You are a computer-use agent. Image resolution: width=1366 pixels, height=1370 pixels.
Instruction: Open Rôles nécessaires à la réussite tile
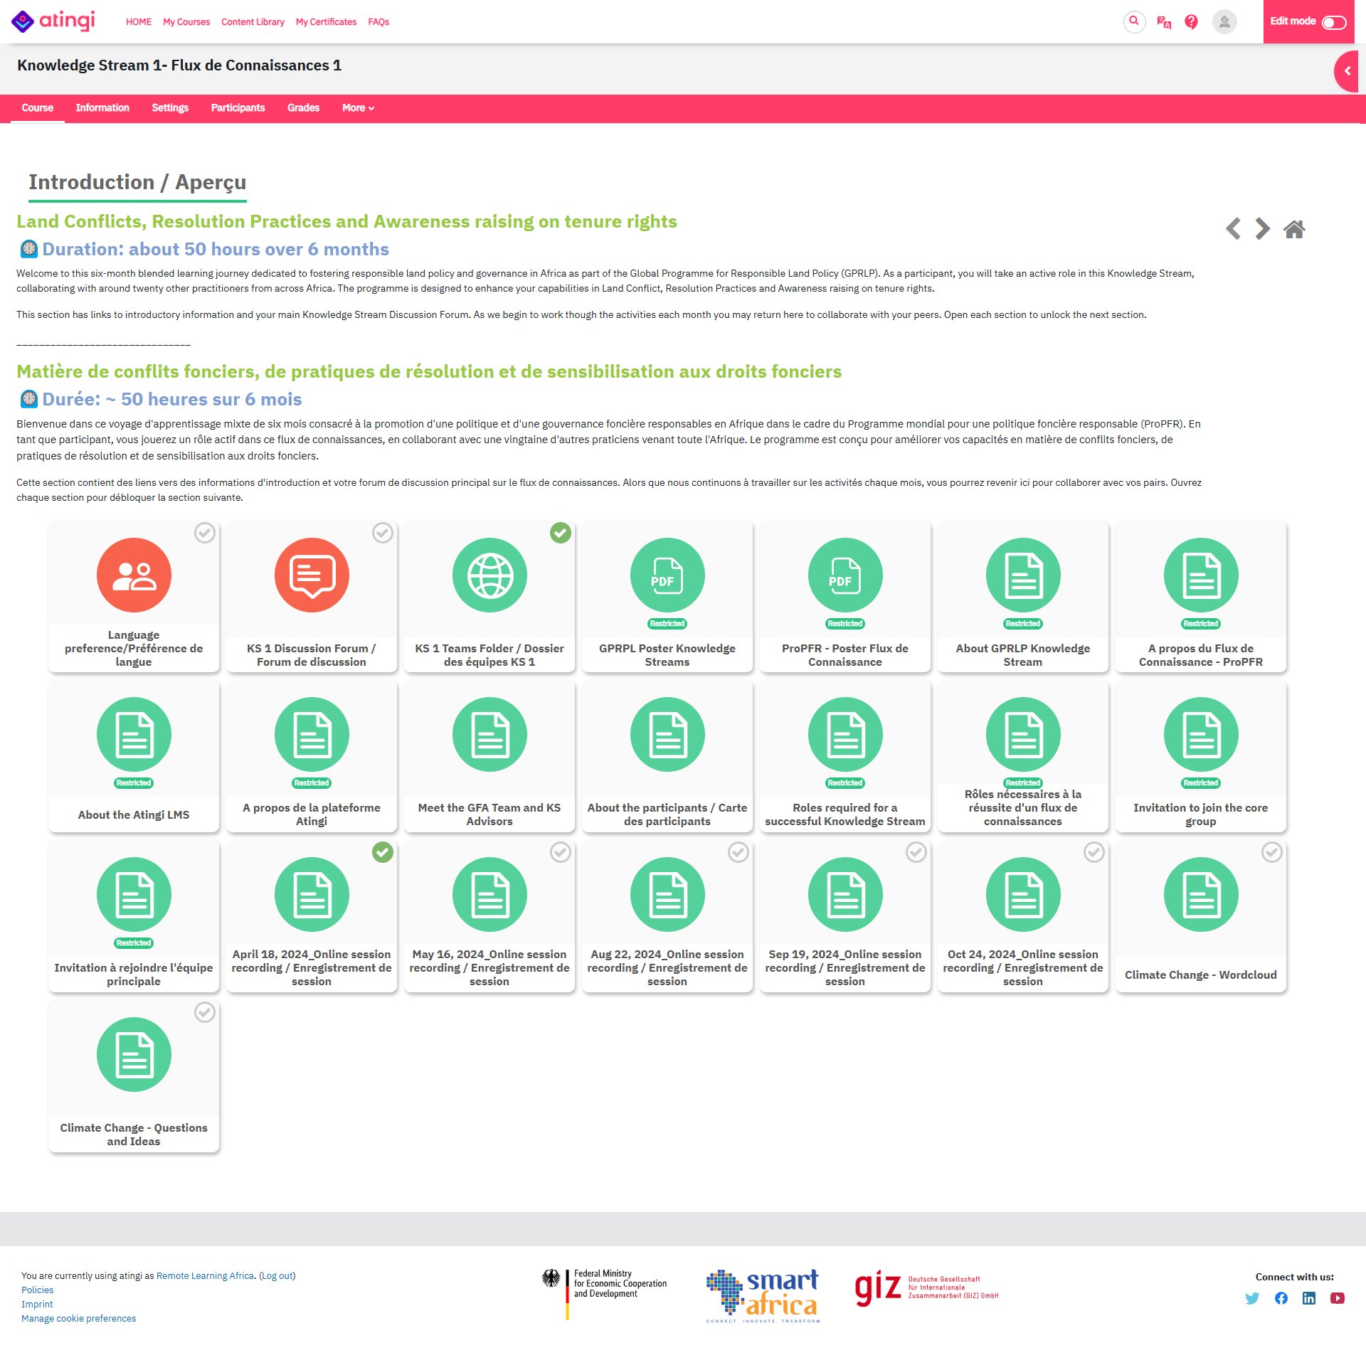click(x=1023, y=757)
